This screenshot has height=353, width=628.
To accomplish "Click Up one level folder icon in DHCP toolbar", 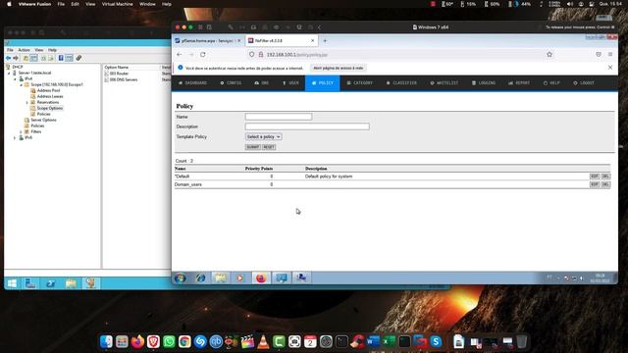I will point(26,58).
